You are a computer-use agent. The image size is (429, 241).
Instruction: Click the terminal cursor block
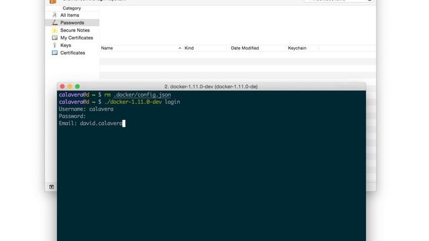tap(124, 123)
